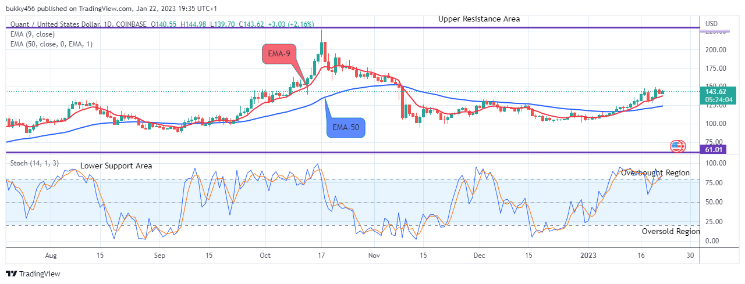Click the USD currency label on price axis
This screenshot has height=284, width=745.
[x=711, y=23]
